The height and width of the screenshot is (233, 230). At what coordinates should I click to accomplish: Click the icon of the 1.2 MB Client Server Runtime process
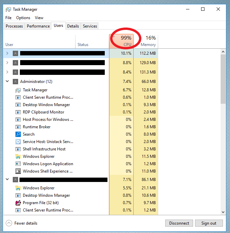(18, 210)
